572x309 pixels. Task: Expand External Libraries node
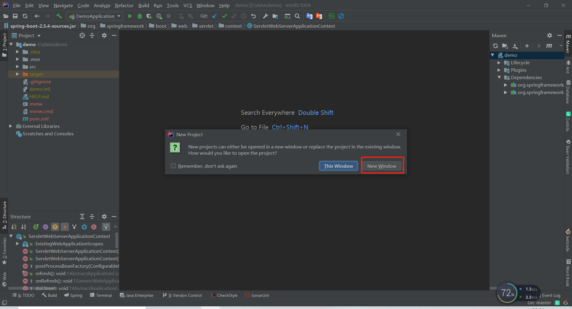point(11,126)
